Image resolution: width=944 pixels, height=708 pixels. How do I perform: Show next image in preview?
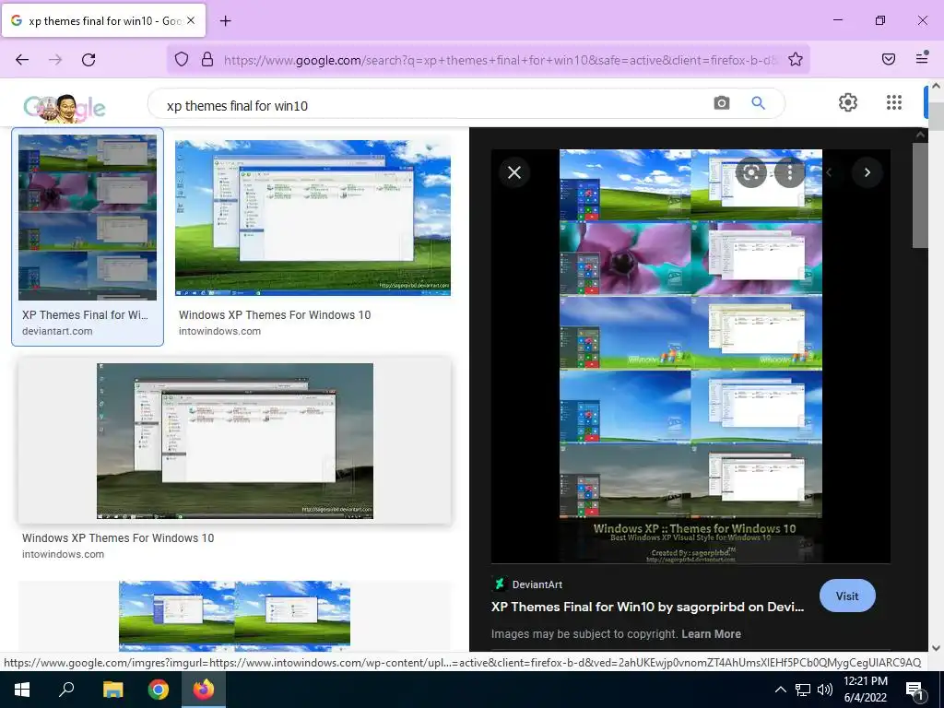867,172
